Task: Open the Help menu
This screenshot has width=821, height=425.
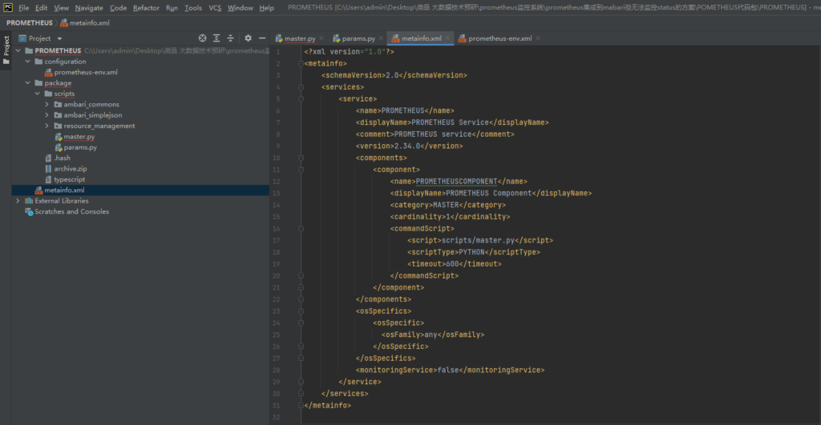Action: (x=266, y=8)
